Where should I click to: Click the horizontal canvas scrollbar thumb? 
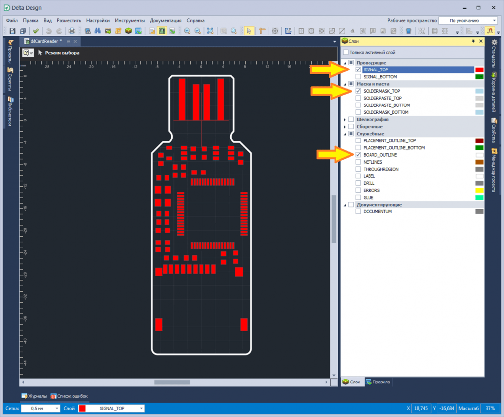pos(172,382)
